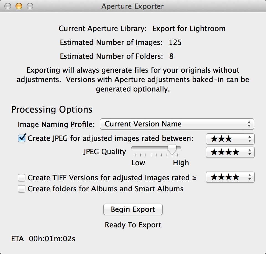Click the Low label under JPEG Quality
Viewport: 266px width, 254px height.
coord(138,163)
